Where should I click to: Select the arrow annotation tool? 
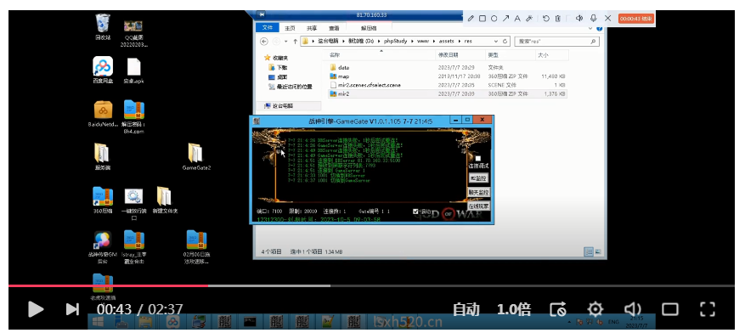[505, 19]
